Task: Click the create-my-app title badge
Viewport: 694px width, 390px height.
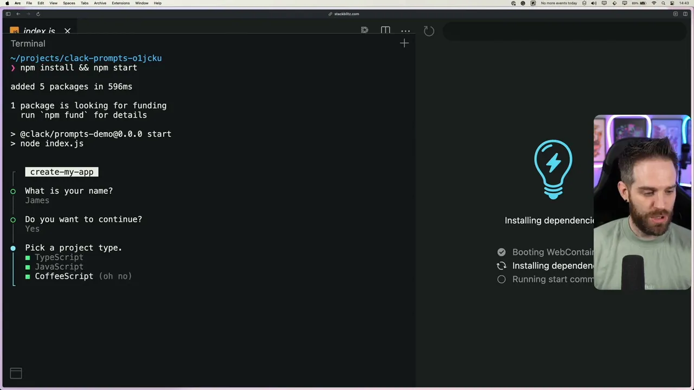Action: [x=62, y=172]
